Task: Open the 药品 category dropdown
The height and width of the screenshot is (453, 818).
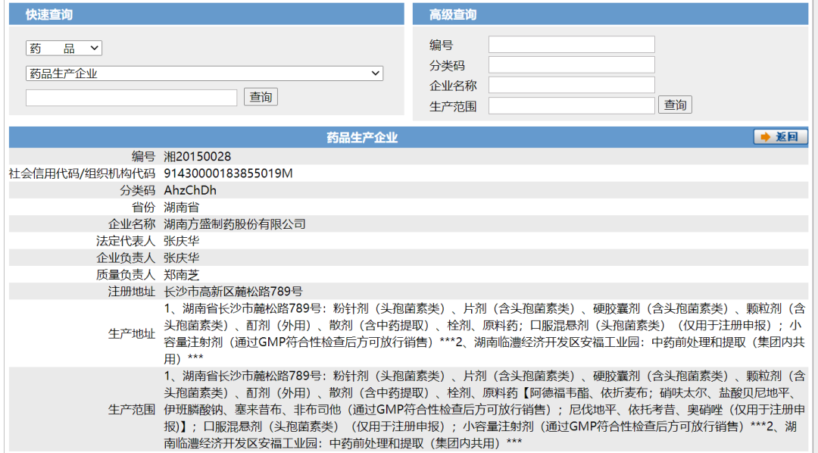Action: [x=64, y=48]
